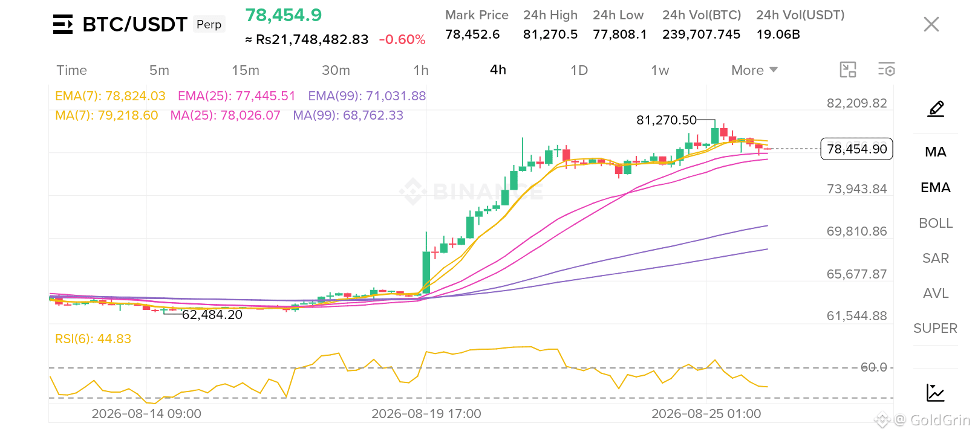Click the Mark Price value 78,452.6
Screen dimensions: 975x435
click(x=472, y=34)
